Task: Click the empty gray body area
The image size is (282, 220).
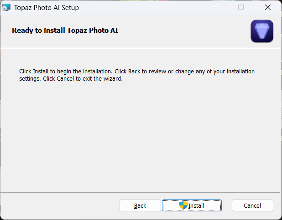Action: point(137,137)
